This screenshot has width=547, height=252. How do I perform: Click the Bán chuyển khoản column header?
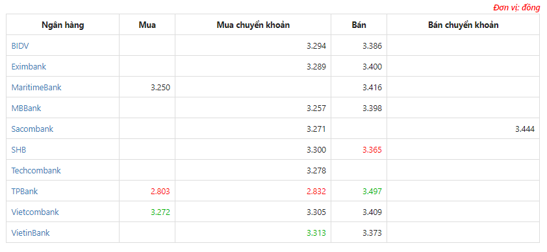463,25
